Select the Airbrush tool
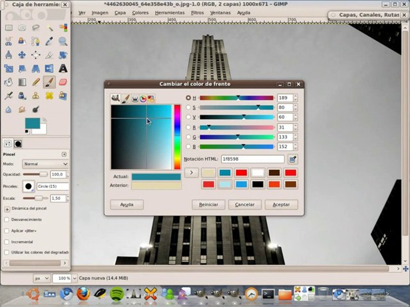 point(9,96)
